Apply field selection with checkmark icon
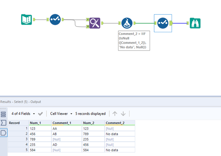Image resolution: width=221 pixels, height=156 pixels. [x=40, y=114]
